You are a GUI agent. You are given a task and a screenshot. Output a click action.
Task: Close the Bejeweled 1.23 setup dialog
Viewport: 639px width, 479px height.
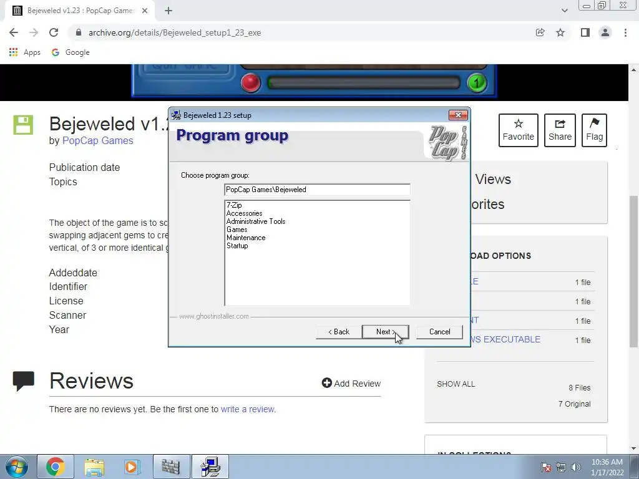pyautogui.click(x=458, y=115)
